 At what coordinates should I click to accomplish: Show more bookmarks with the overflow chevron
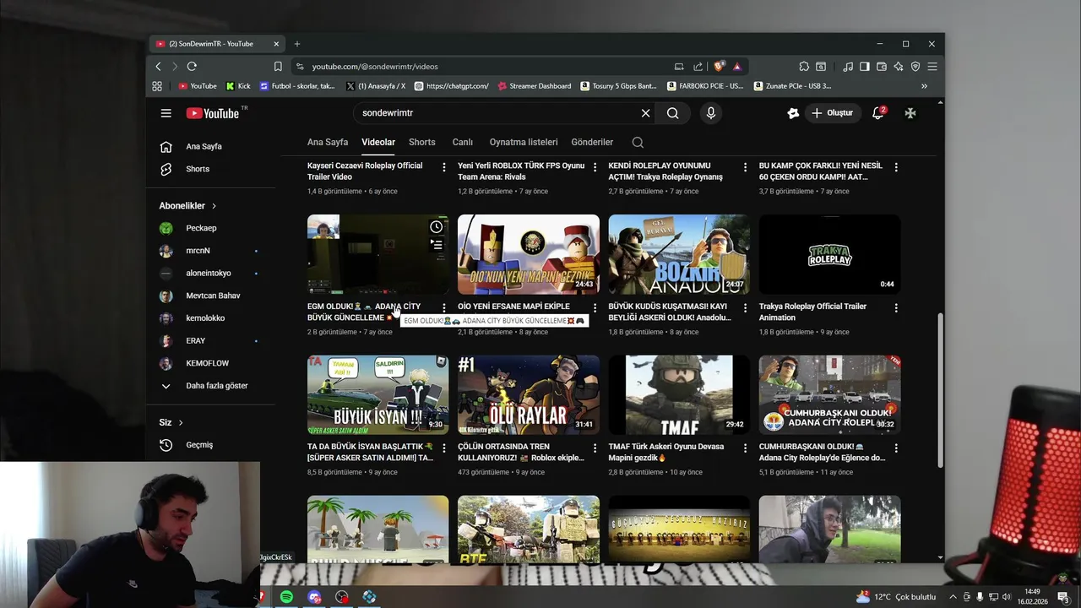924,86
